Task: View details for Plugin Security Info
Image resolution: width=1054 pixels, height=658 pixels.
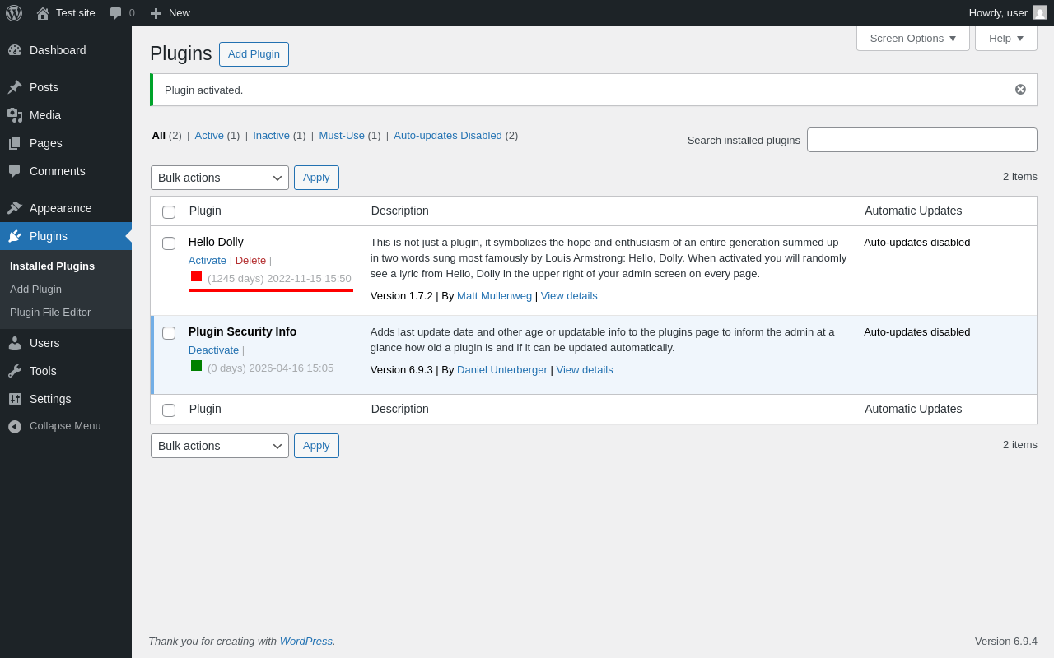Action: (x=585, y=370)
